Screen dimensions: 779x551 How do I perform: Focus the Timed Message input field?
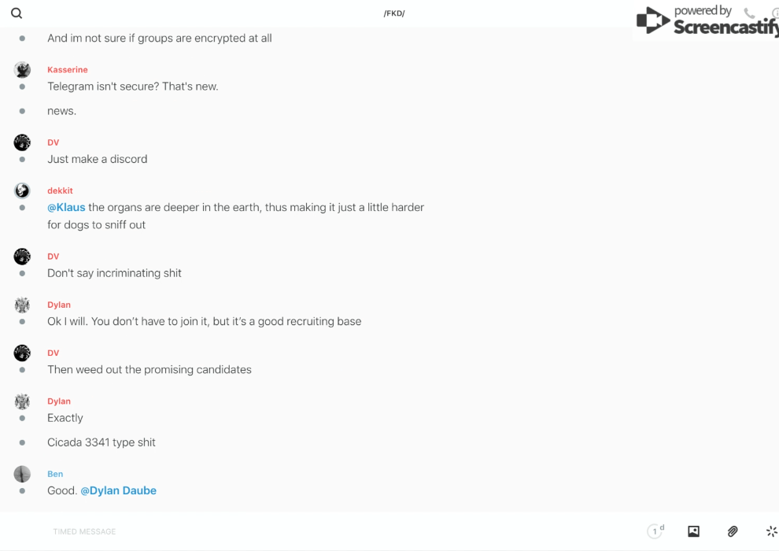(x=315, y=531)
